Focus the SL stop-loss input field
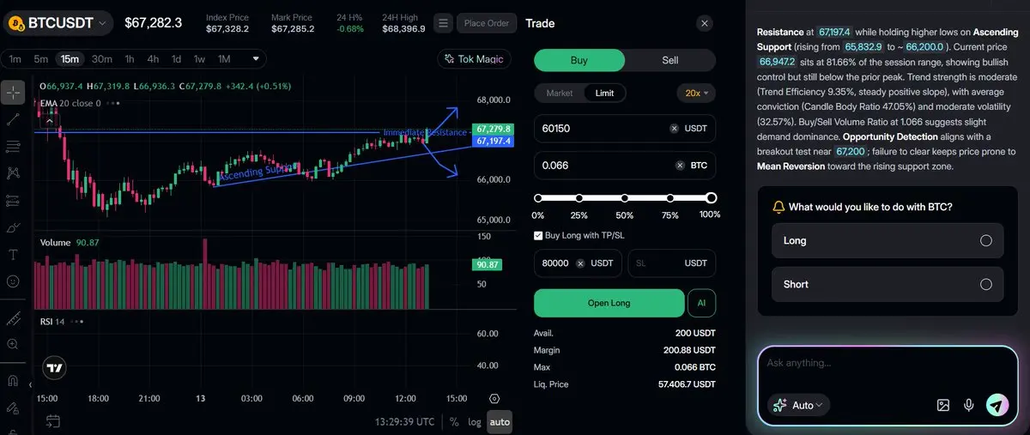Viewport: 1030px width, 435px height. [x=671, y=263]
